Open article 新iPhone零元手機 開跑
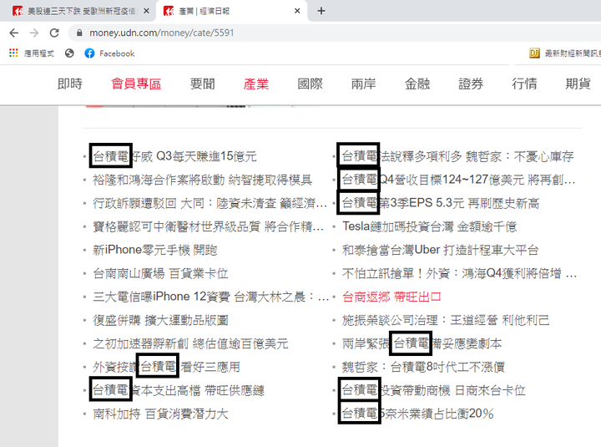Viewport: 601px width, 447px height. coord(155,250)
